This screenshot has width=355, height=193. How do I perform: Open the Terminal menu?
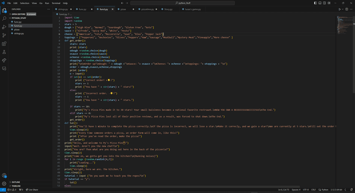point(55,3)
